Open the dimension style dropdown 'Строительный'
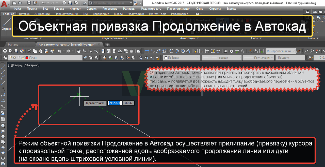 tap(281, 51)
